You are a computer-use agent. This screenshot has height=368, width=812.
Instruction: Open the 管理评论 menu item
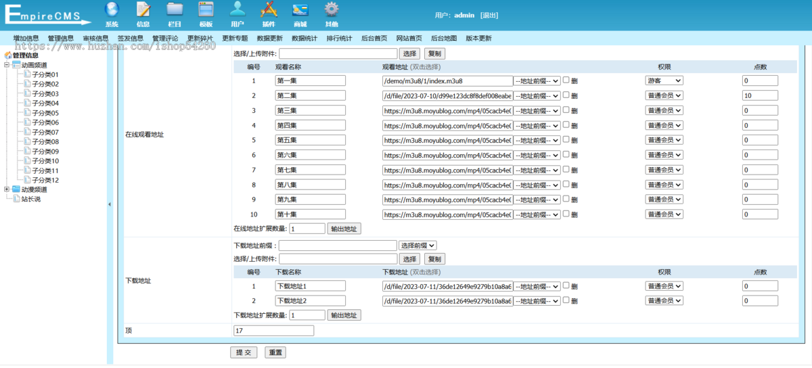point(165,39)
